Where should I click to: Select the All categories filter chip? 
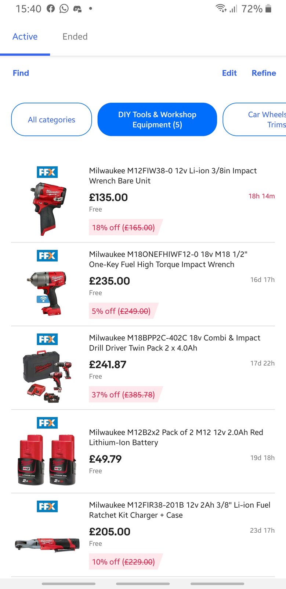pyautogui.click(x=51, y=120)
